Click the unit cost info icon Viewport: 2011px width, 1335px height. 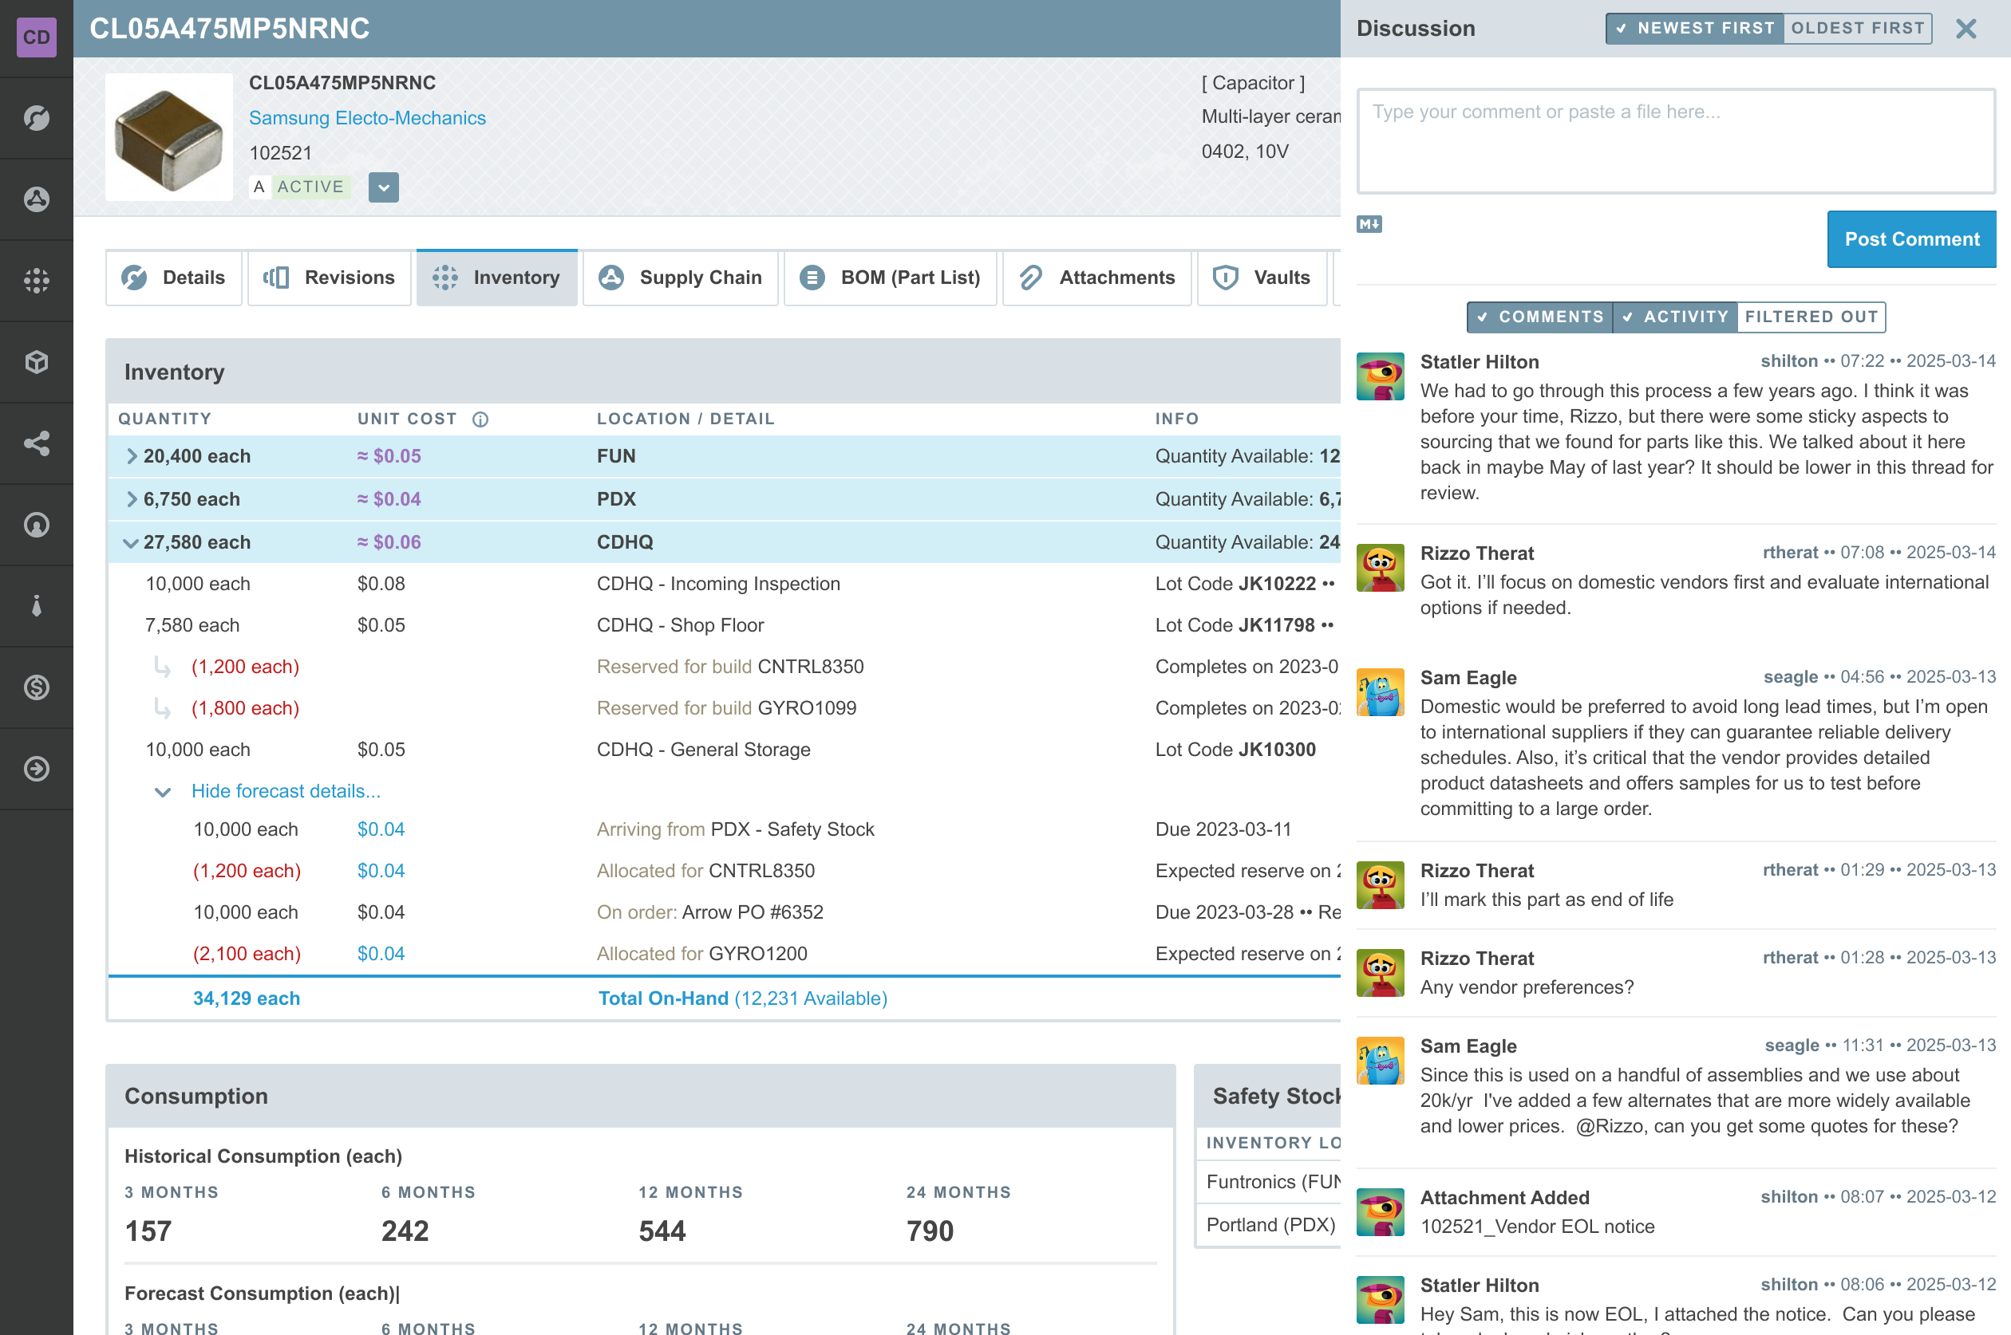pyautogui.click(x=480, y=419)
